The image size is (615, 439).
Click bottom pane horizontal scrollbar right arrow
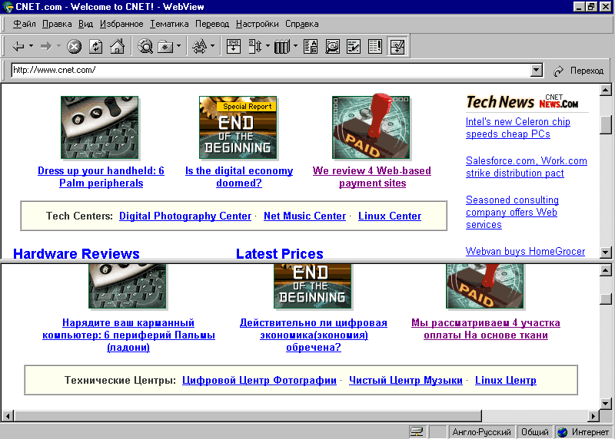coord(593,416)
